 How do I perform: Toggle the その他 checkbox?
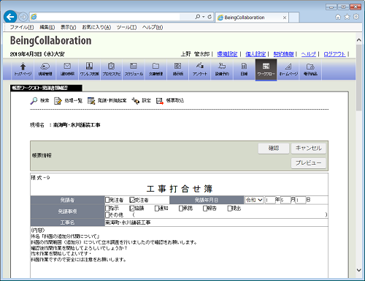107,215
